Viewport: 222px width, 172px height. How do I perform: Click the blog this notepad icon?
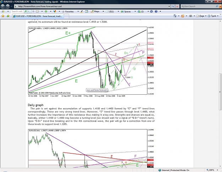coord(87,11)
